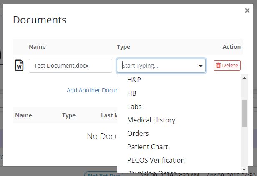Click the Not Yet Due status badge
Screen dimensions: 257x176
point(102,173)
